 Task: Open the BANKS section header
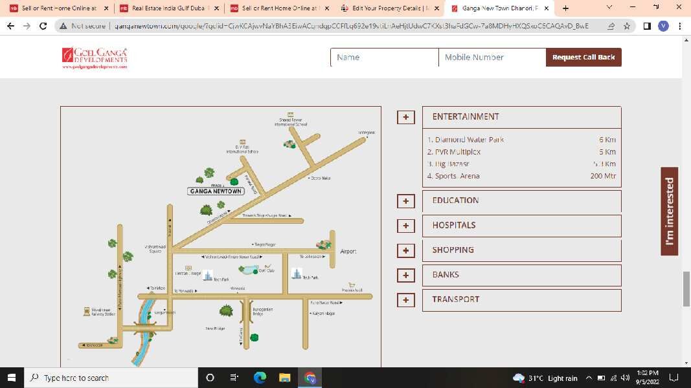point(522,275)
